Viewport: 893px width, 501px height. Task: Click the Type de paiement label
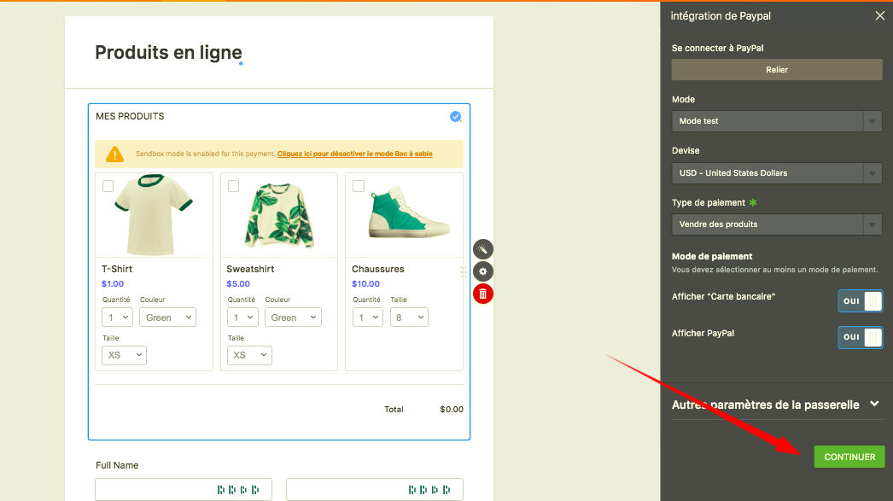click(709, 202)
